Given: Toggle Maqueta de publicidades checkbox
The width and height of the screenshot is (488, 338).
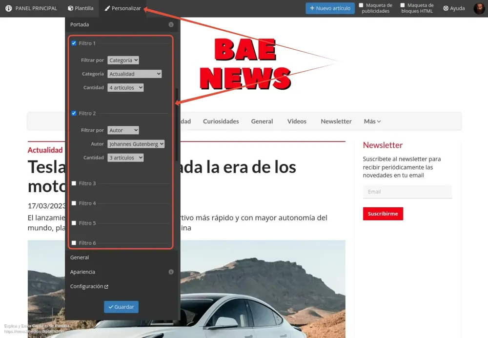Looking at the screenshot, I should click(x=361, y=5).
